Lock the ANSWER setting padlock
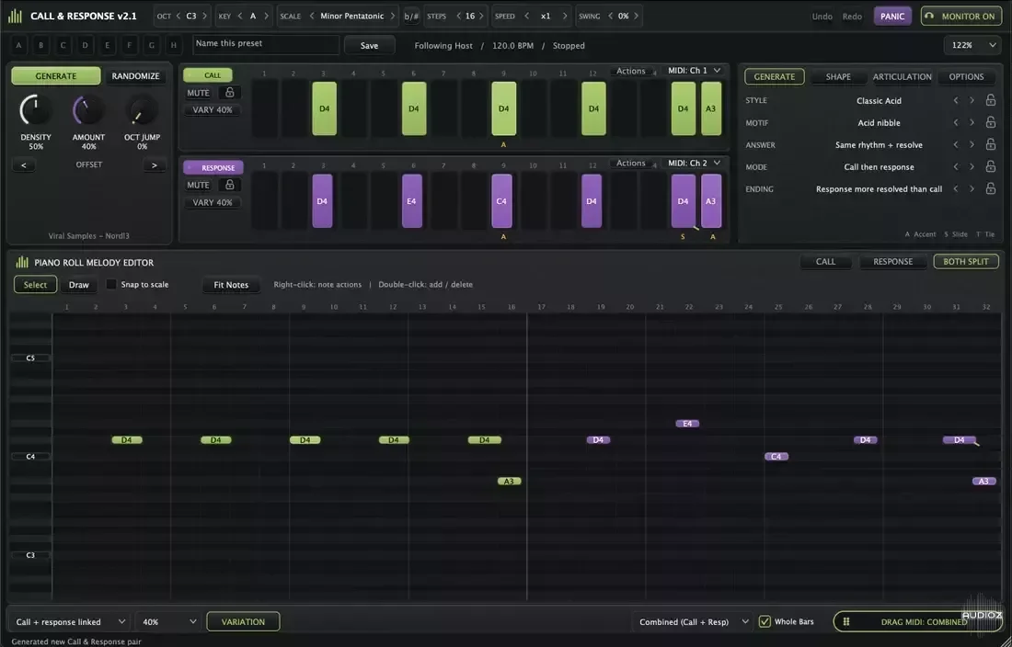This screenshot has height=647, width=1012. [x=990, y=145]
